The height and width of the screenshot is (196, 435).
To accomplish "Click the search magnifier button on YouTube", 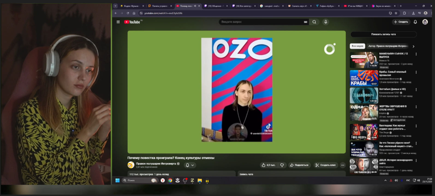I will [314, 22].
